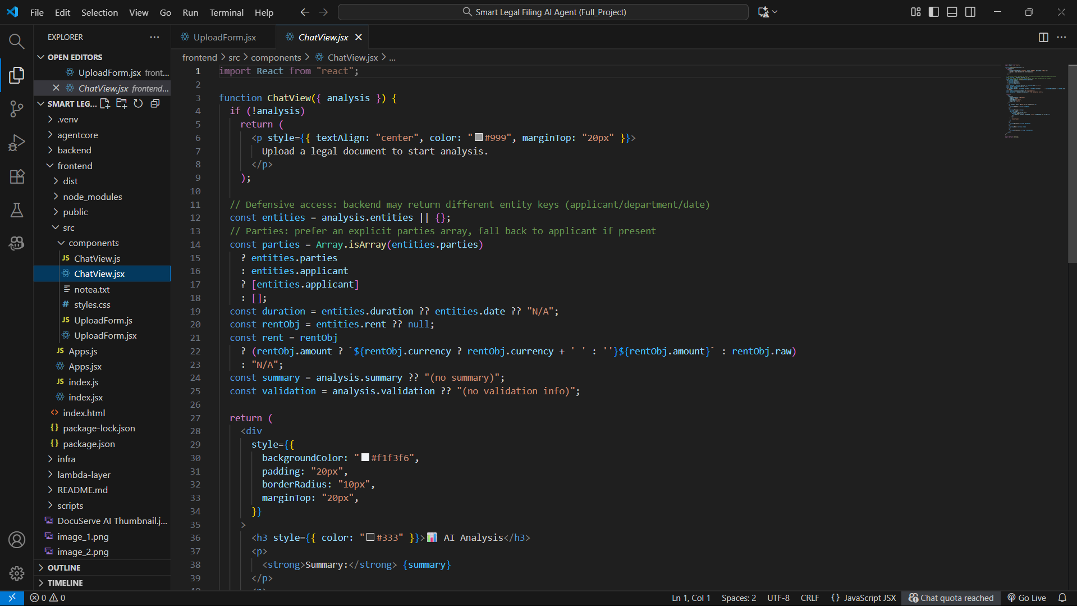Click Go Live in status bar
Screen dimensions: 1077x606
1027,598
